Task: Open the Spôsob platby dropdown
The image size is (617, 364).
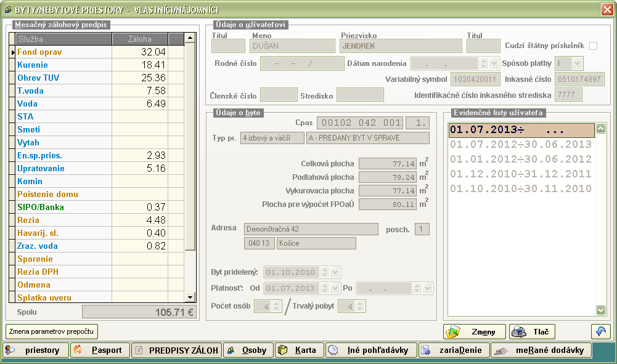Action: click(x=577, y=63)
